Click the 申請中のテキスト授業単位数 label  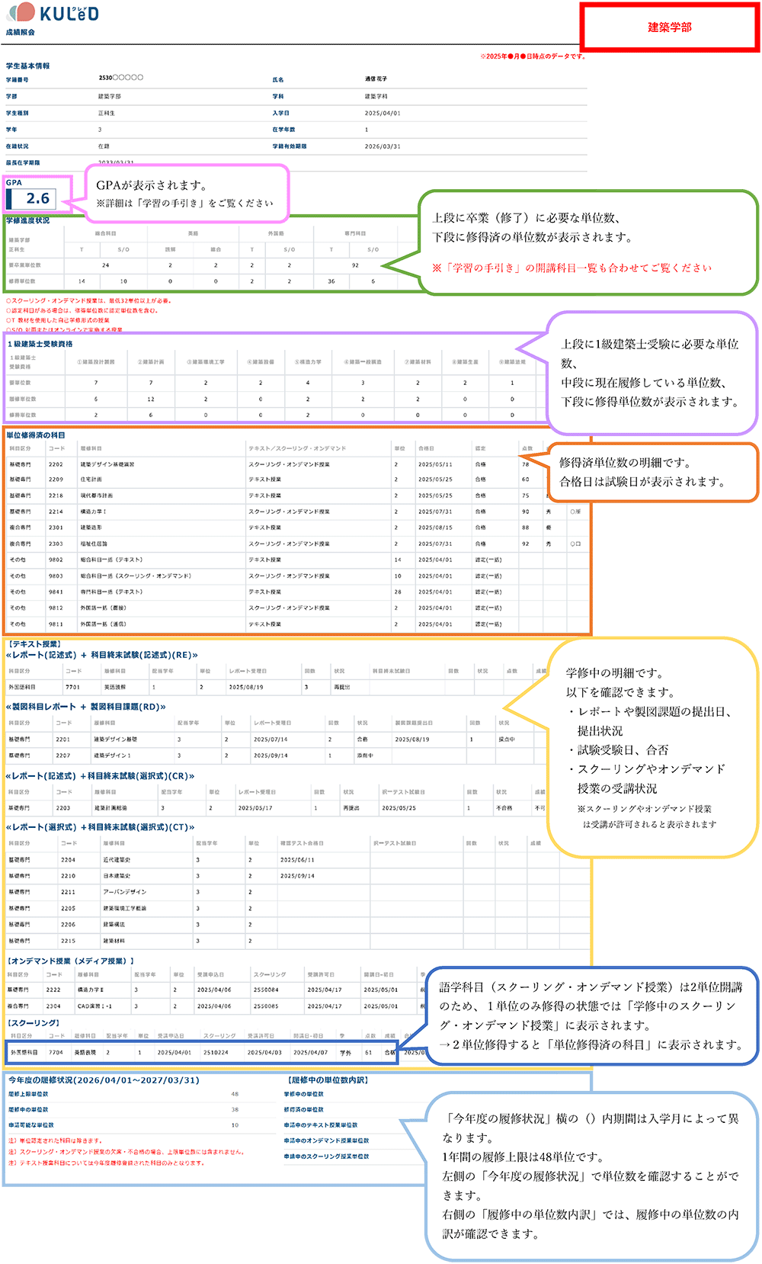tap(321, 1125)
